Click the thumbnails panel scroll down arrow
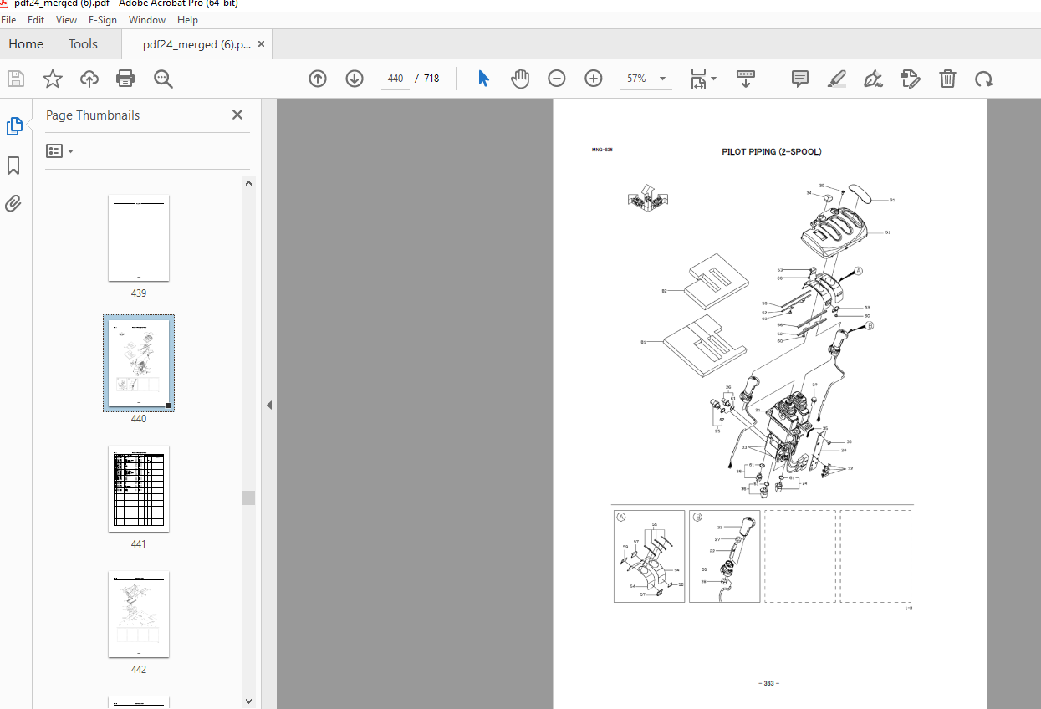This screenshot has width=1041, height=709. 248,701
